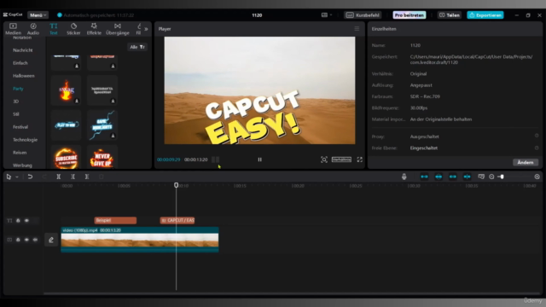Screen dimensions: 546x307
Task: Click the timeline caption/cover icon
Action: click(x=481, y=177)
